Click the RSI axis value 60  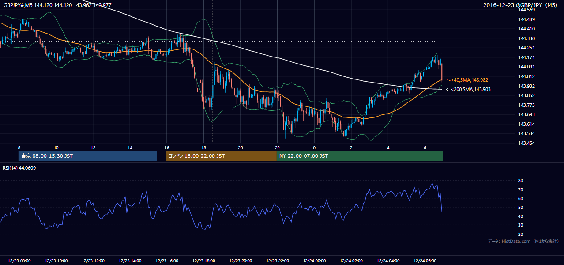point(520,198)
